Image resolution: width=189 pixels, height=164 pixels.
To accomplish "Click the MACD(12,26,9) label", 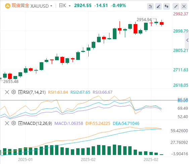I will click(x=38, y=124).
